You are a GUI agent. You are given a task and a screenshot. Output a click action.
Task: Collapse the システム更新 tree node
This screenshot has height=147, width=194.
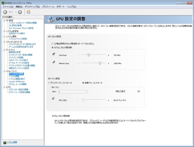coord(4,36)
